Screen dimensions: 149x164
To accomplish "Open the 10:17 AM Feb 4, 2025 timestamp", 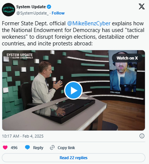I will [23, 136].
